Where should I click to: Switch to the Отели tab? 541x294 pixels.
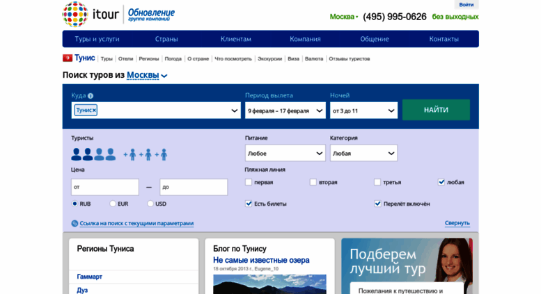coord(125,59)
